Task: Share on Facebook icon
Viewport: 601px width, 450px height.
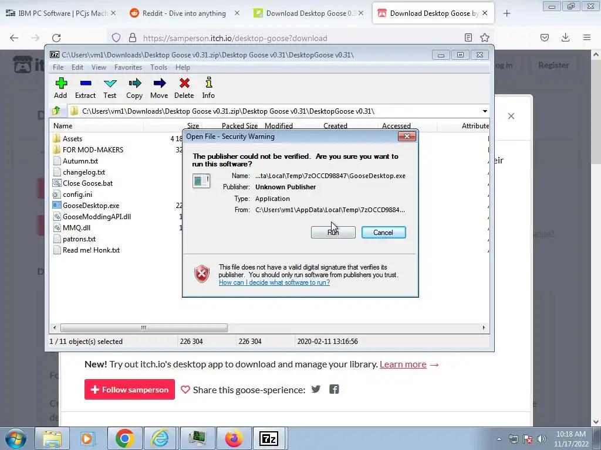Action: (x=334, y=389)
